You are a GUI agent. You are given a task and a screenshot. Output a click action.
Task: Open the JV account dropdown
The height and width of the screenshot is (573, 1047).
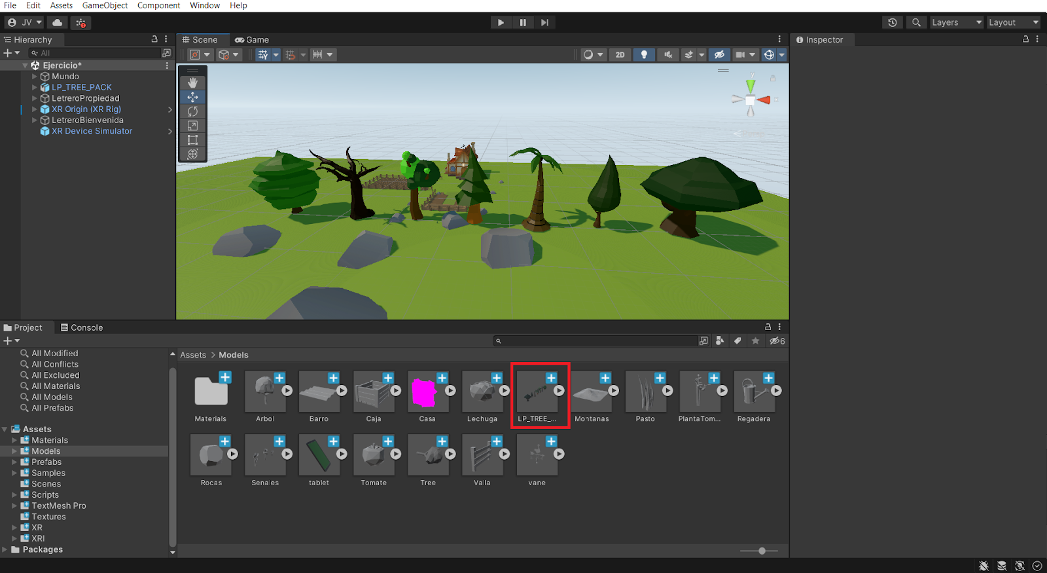24,22
